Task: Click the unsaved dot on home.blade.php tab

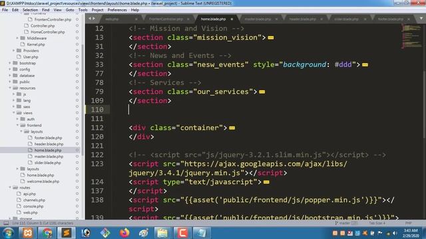Action: coord(232,19)
